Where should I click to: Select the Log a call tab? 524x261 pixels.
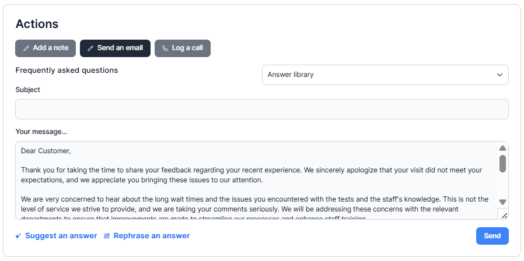(x=183, y=48)
